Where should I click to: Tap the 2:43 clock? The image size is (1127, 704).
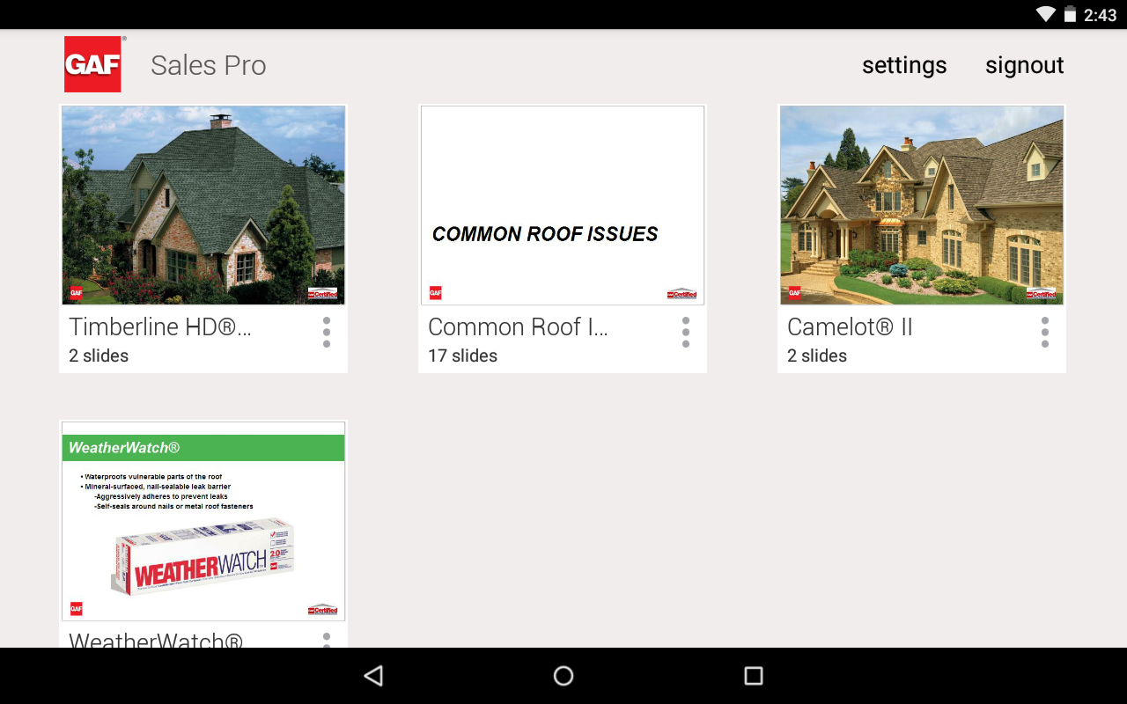pos(1101,15)
